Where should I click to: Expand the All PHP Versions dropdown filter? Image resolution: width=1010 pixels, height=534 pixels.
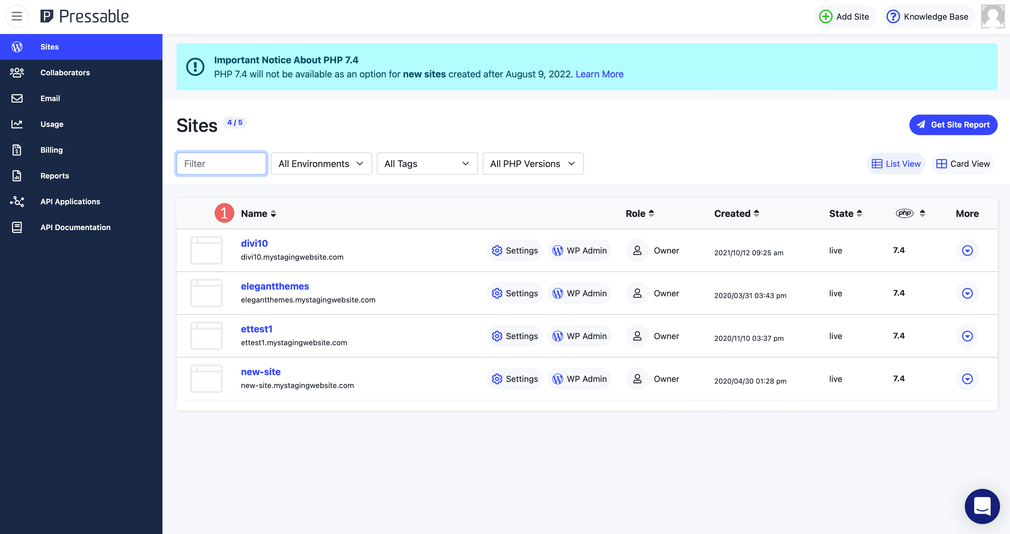coord(532,164)
